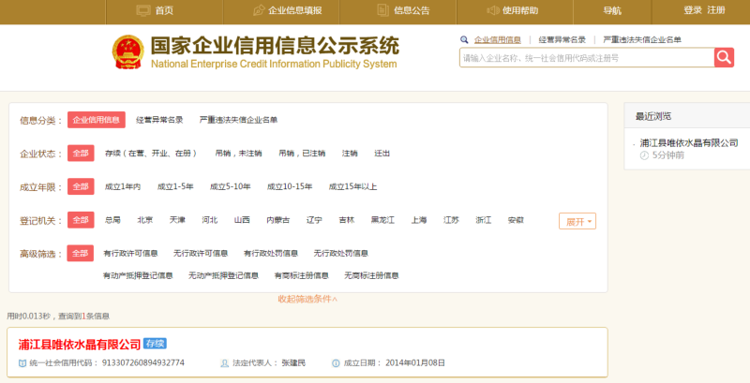Collapse filters via 收起筛选条件
Viewport: 750px width, 383px height.
307,299
